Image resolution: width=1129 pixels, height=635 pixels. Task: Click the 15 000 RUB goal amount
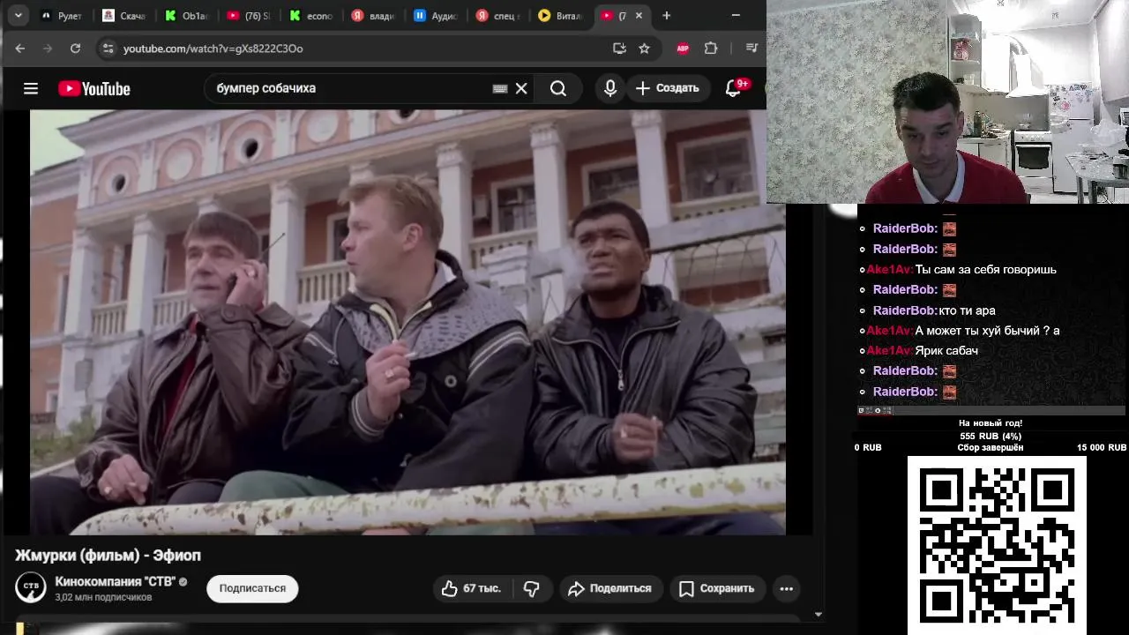[x=1101, y=448]
